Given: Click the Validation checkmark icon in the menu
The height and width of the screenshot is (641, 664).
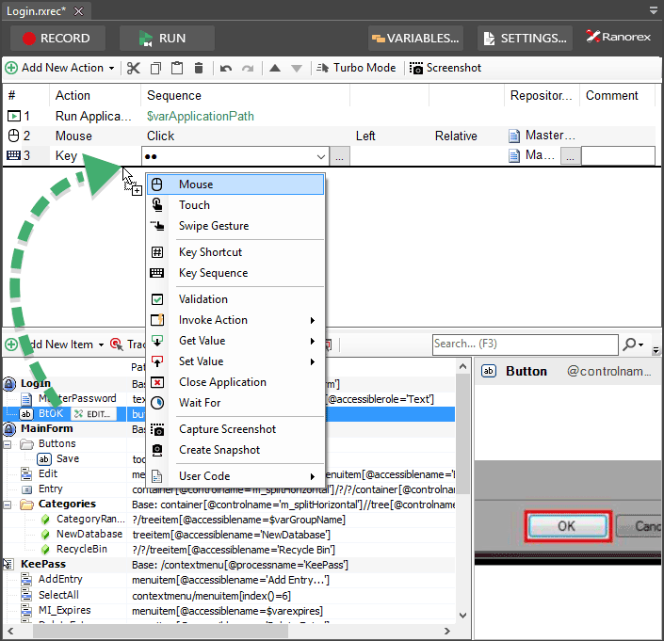Looking at the screenshot, I should pyautogui.click(x=157, y=299).
